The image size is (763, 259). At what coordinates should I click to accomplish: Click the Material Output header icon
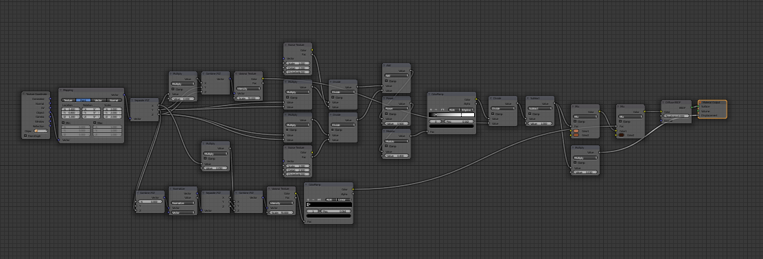[701, 103]
